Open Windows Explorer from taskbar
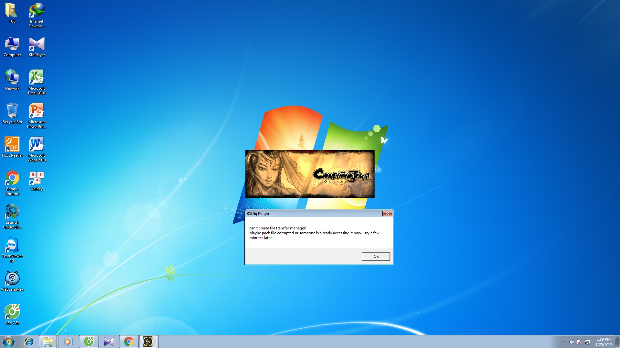 tap(48, 342)
